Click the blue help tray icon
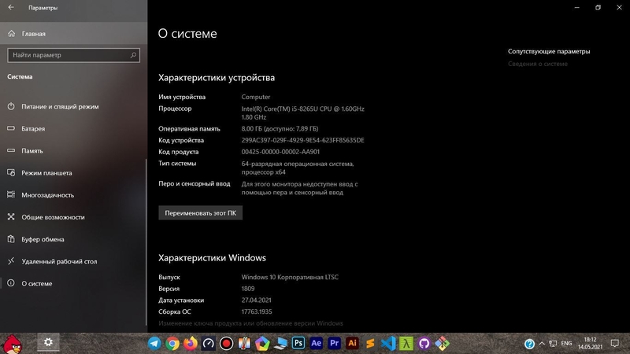Viewport: 630px width, 354px height. click(529, 344)
